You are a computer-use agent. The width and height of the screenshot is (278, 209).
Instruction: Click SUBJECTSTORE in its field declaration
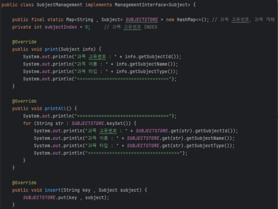click(142, 20)
